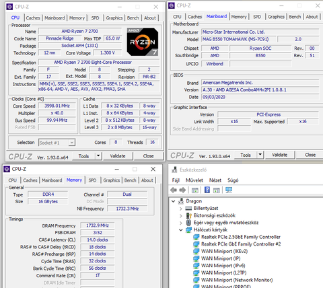The height and width of the screenshot is (288, 323).
Task: Collapse the Hálózati kártyák category
Action: (181, 230)
